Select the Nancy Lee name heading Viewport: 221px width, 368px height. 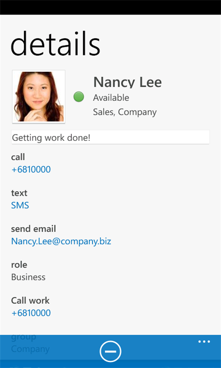point(127,82)
